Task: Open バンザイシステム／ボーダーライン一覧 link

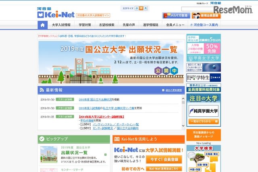Action: point(116,124)
